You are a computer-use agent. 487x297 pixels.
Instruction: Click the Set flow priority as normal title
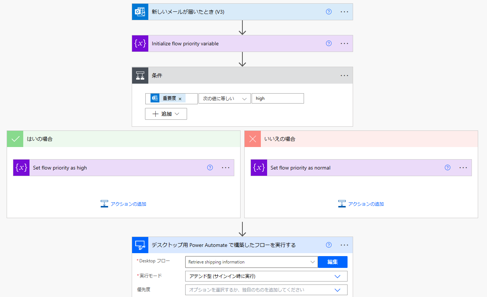[x=300, y=168]
